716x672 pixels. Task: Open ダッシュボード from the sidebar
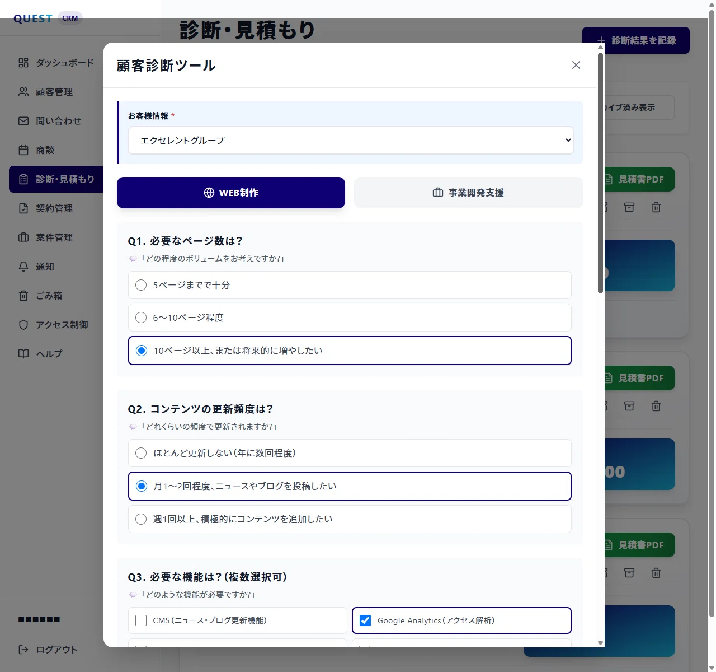(56, 63)
